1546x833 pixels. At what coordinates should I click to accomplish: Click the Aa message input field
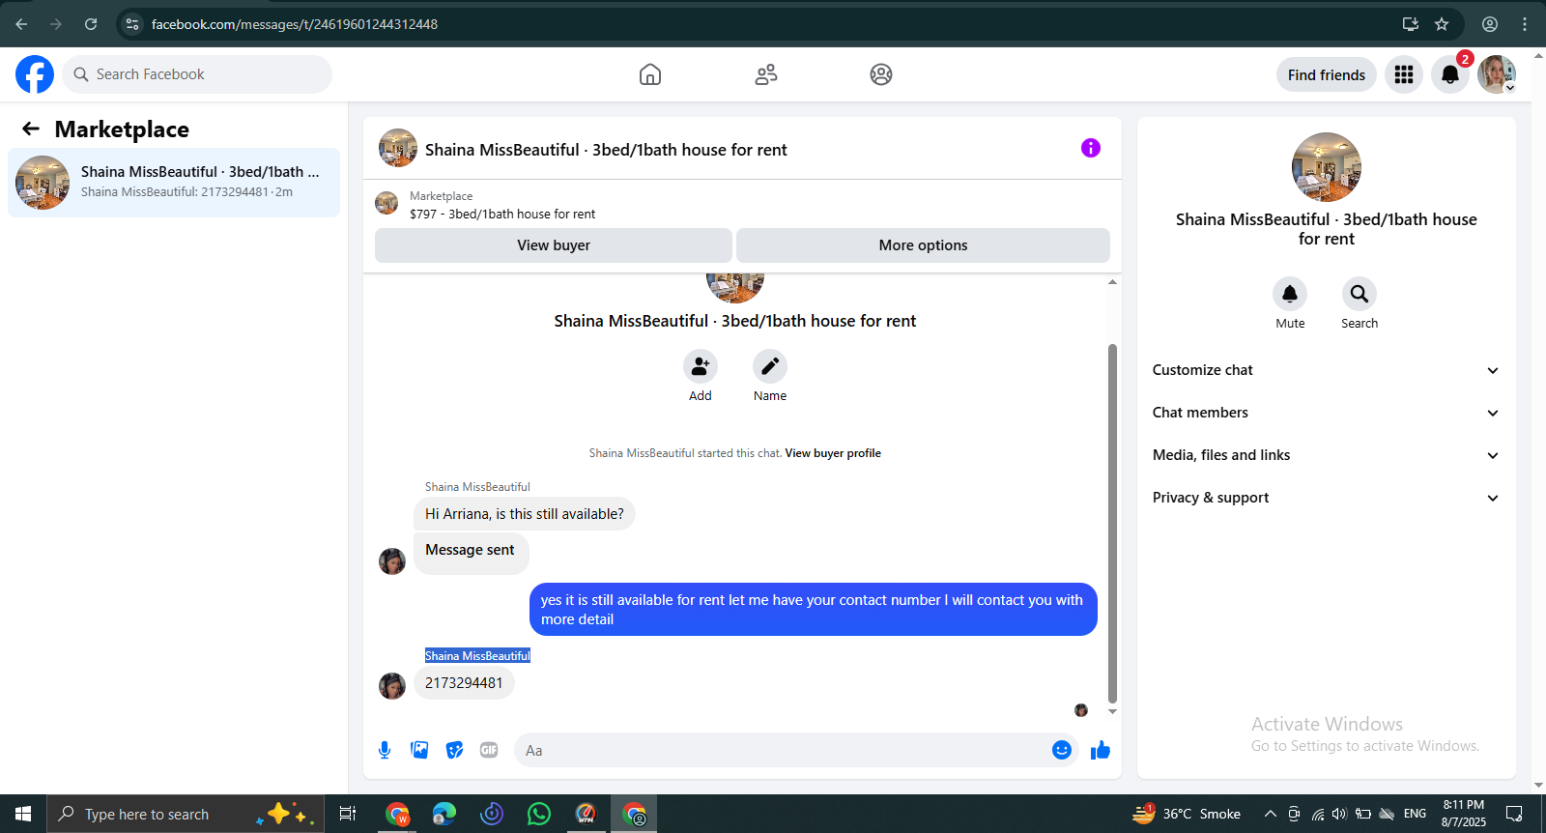coord(783,750)
